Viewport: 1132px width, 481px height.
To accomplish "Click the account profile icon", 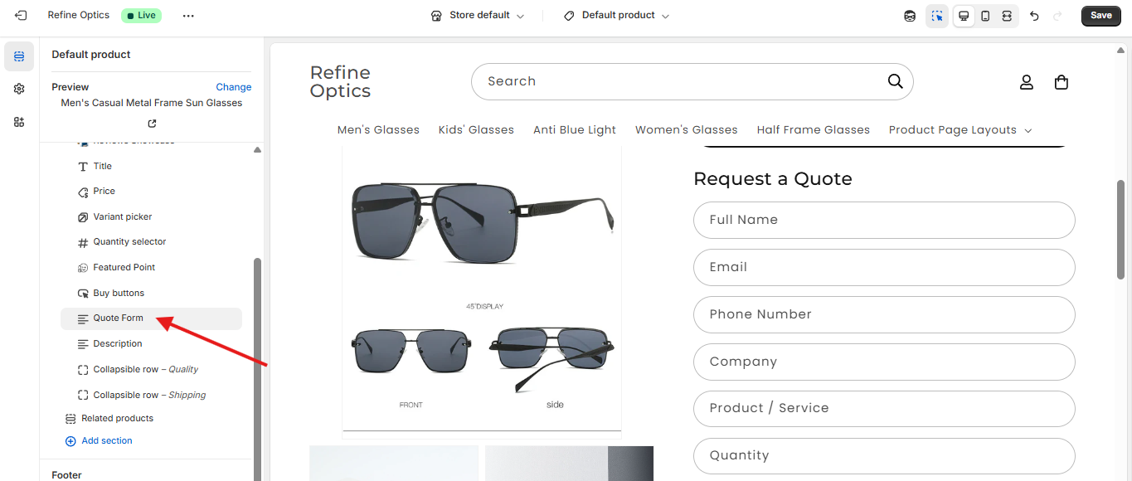I will 1026,82.
